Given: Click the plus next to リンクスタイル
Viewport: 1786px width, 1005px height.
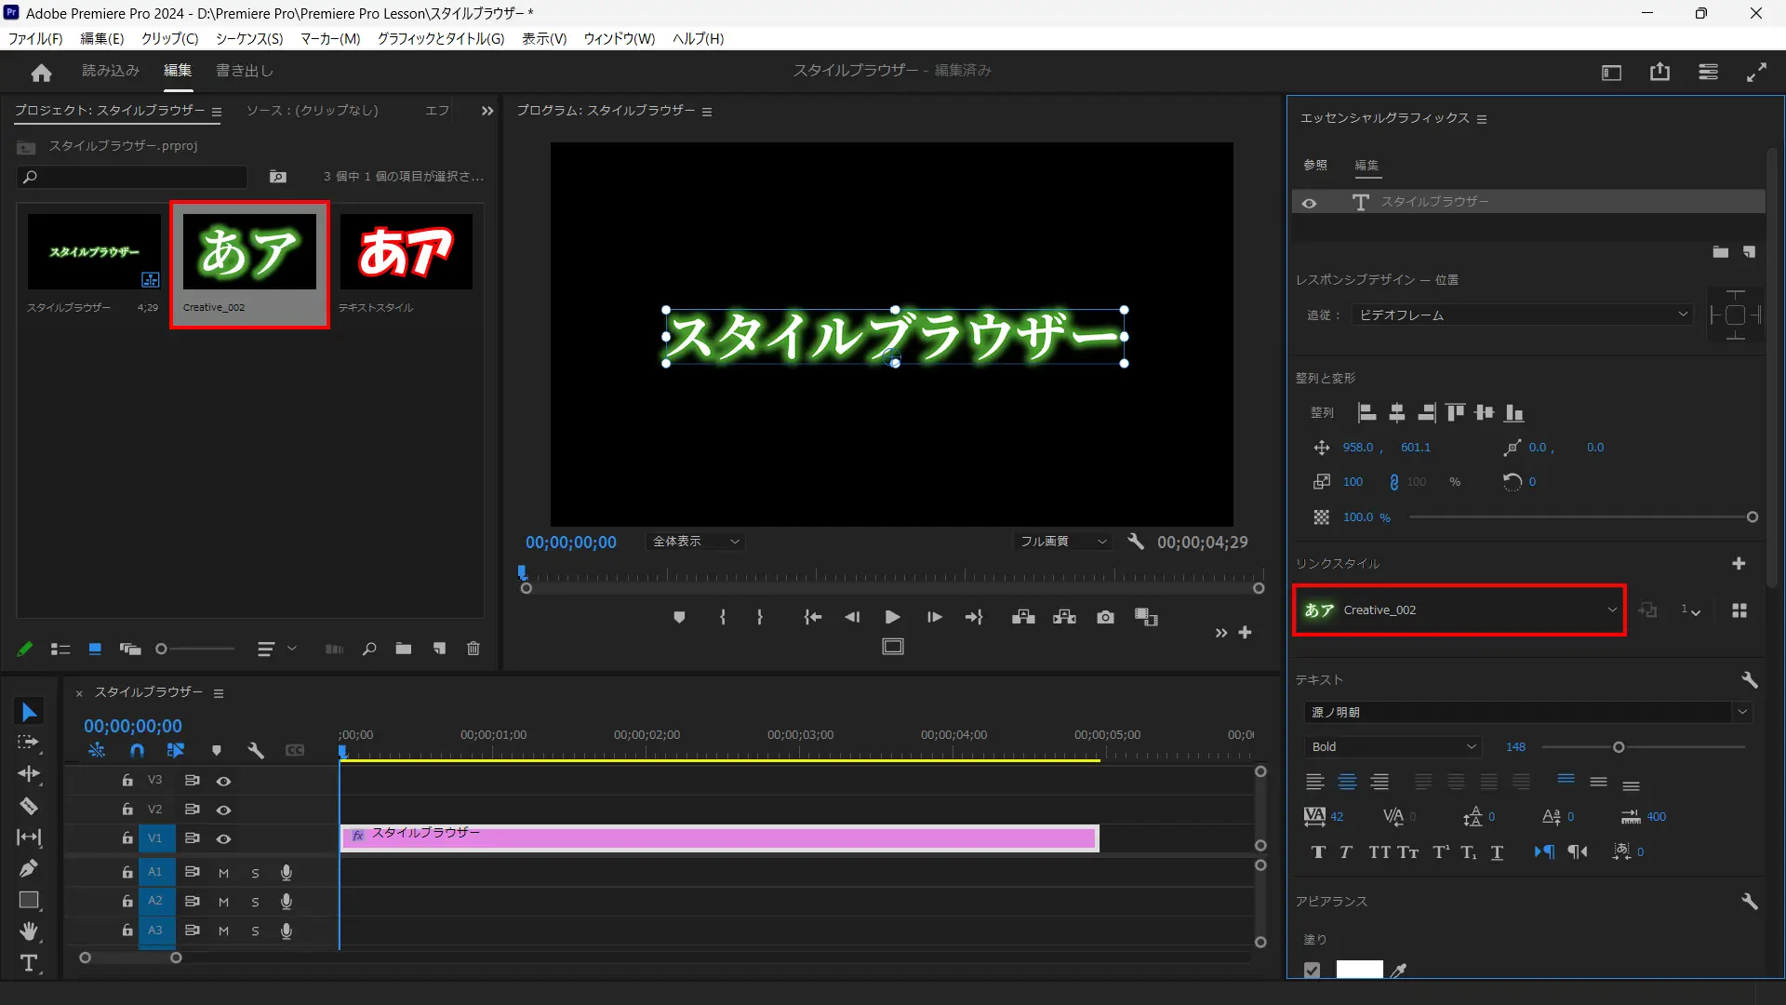Looking at the screenshot, I should [1739, 564].
